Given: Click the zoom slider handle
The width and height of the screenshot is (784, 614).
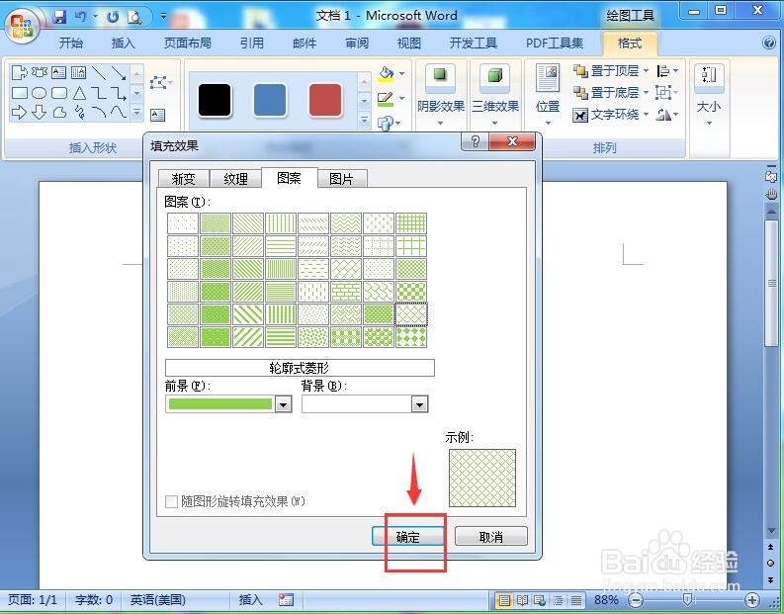Looking at the screenshot, I should point(688,599).
